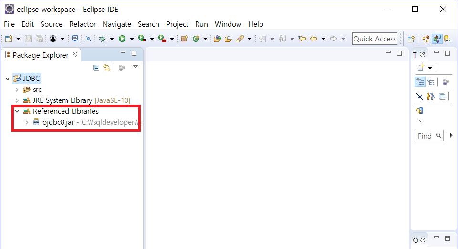Toggle Skip All Breakpoints icon
This screenshot has width=458, height=249.
pos(88,39)
